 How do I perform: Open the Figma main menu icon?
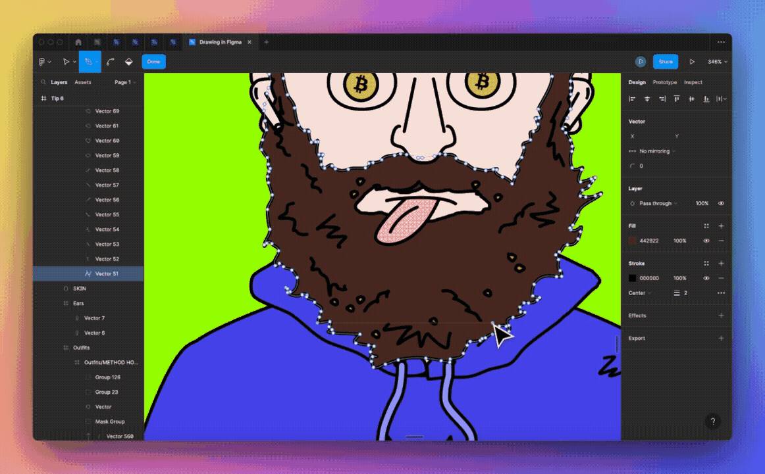click(x=42, y=62)
